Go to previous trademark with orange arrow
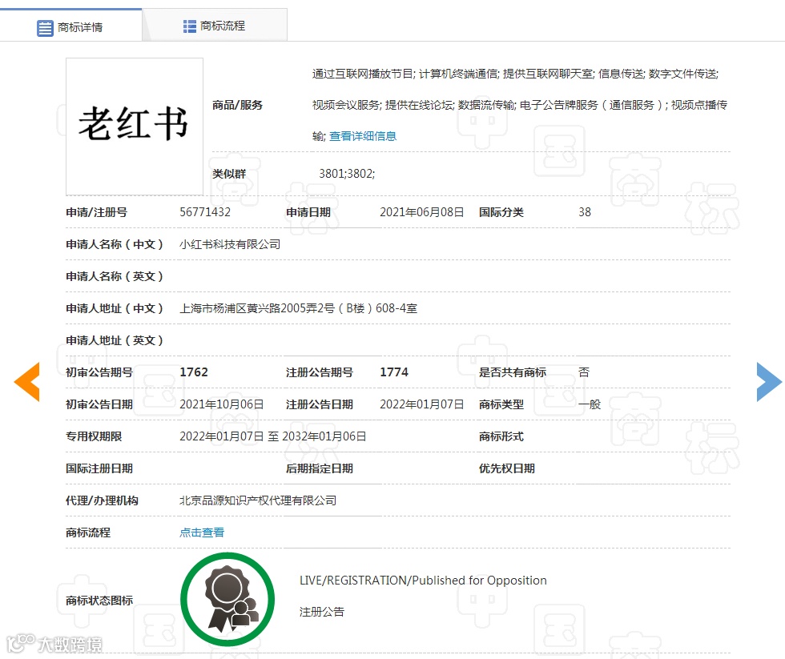This screenshot has height=659, width=785. [27, 382]
